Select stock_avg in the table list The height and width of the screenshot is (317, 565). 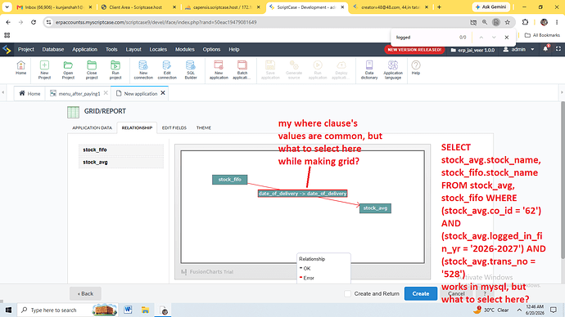[x=121, y=162]
